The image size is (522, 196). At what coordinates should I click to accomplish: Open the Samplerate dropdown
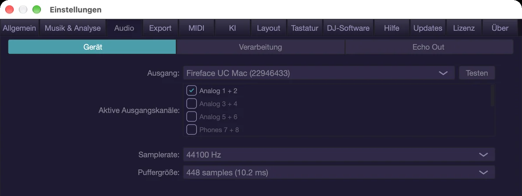pyautogui.click(x=339, y=154)
